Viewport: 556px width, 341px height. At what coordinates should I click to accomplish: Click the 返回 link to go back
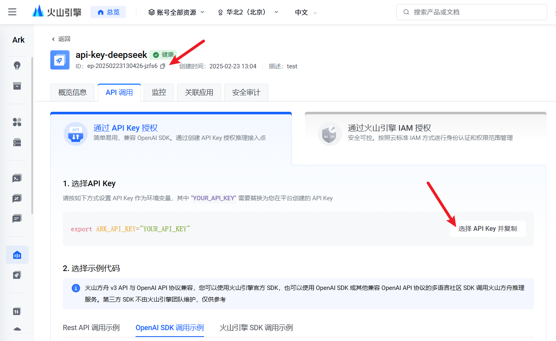click(x=62, y=39)
